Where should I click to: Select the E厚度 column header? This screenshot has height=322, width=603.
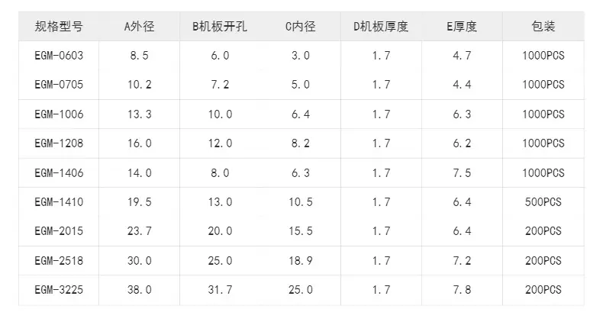point(462,27)
